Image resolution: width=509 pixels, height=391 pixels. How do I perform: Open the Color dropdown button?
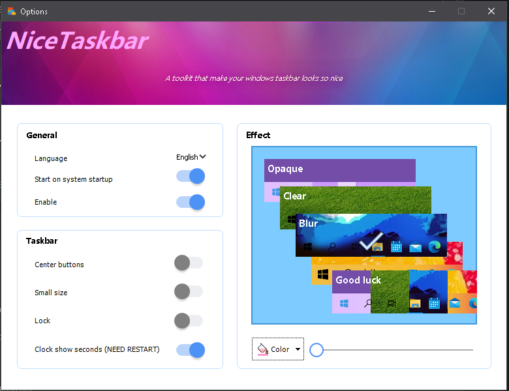pyautogui.click(x=278, y=349)
